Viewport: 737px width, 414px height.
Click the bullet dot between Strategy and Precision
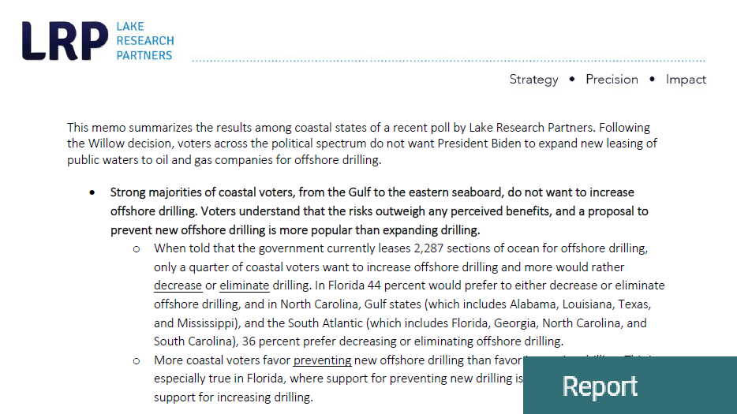[572, 79]
